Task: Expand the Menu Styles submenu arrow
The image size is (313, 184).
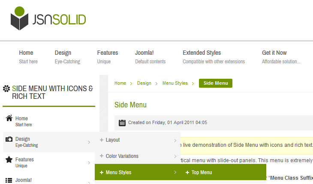Action: click(x=175, y=172)
